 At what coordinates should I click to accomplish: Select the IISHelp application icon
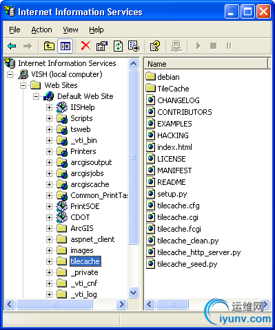click(62, 107)
